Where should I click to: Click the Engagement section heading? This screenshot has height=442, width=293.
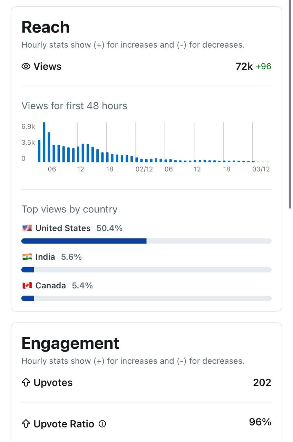tap(70, 343)
